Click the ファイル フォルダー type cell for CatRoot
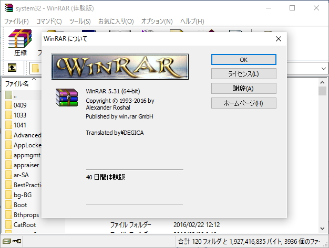 (131, 224)
